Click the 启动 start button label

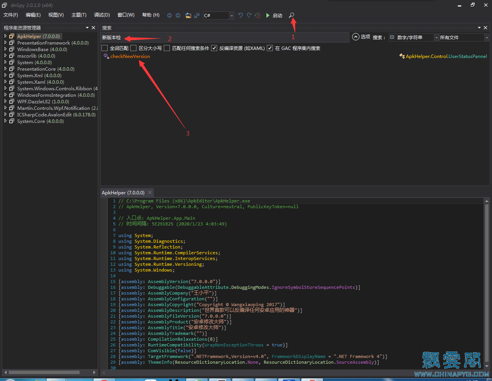point(278,16)
